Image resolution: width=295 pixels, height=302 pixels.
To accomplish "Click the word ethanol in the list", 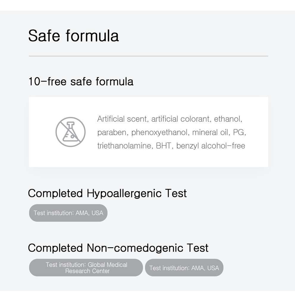I will (x=228, y=119).
